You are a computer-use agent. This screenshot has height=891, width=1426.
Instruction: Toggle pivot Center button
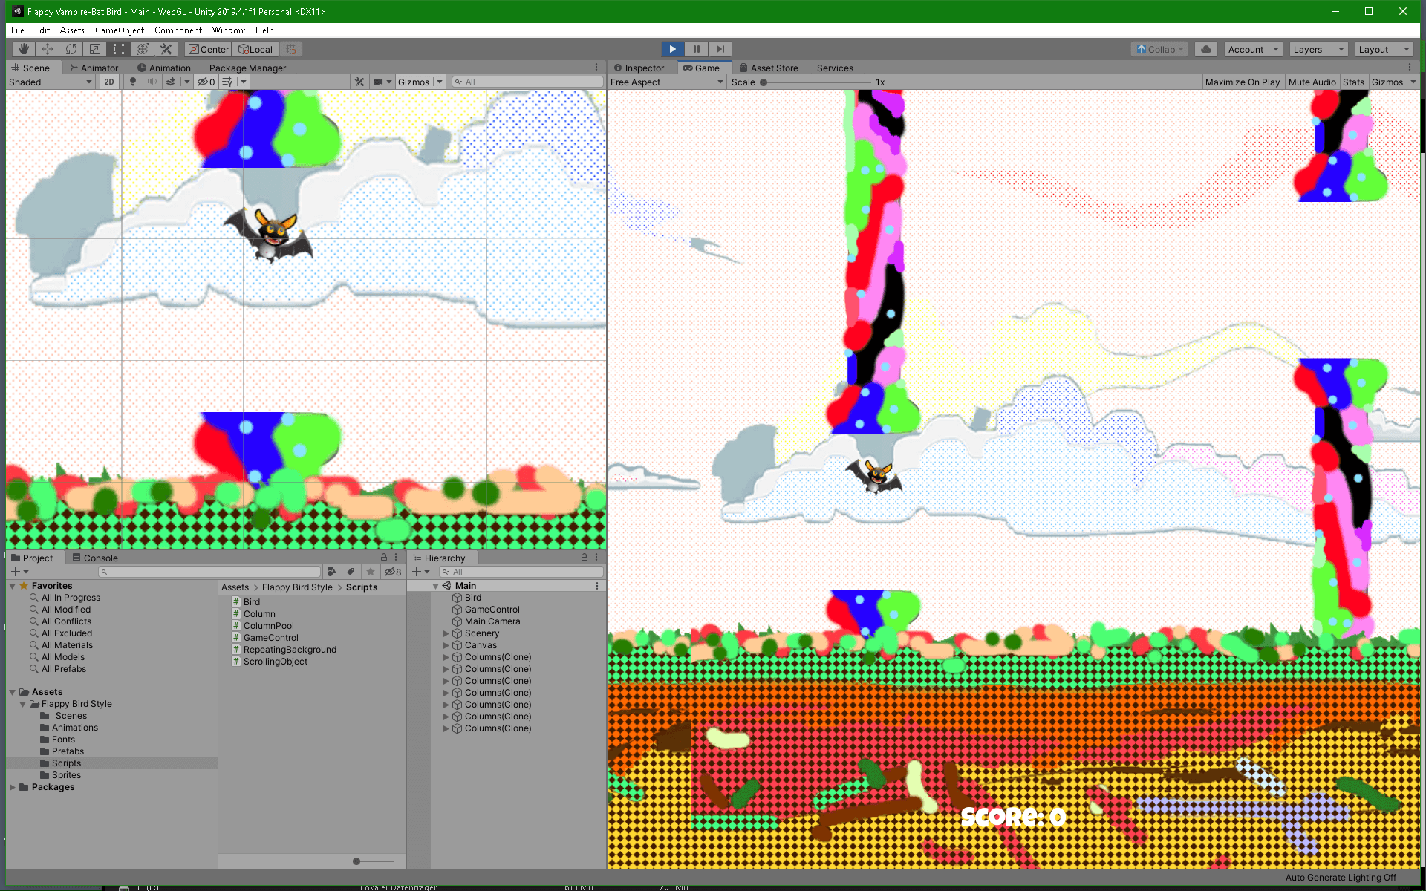tap(209, 49)
